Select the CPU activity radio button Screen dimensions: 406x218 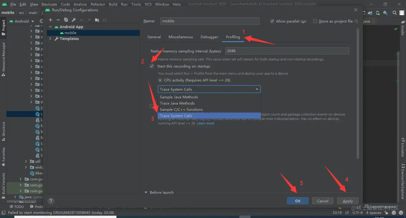[160, 80]
